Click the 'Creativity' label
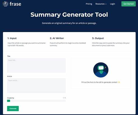Image resolution: width=138 pixels, height=115 pixels. (10, 98)
